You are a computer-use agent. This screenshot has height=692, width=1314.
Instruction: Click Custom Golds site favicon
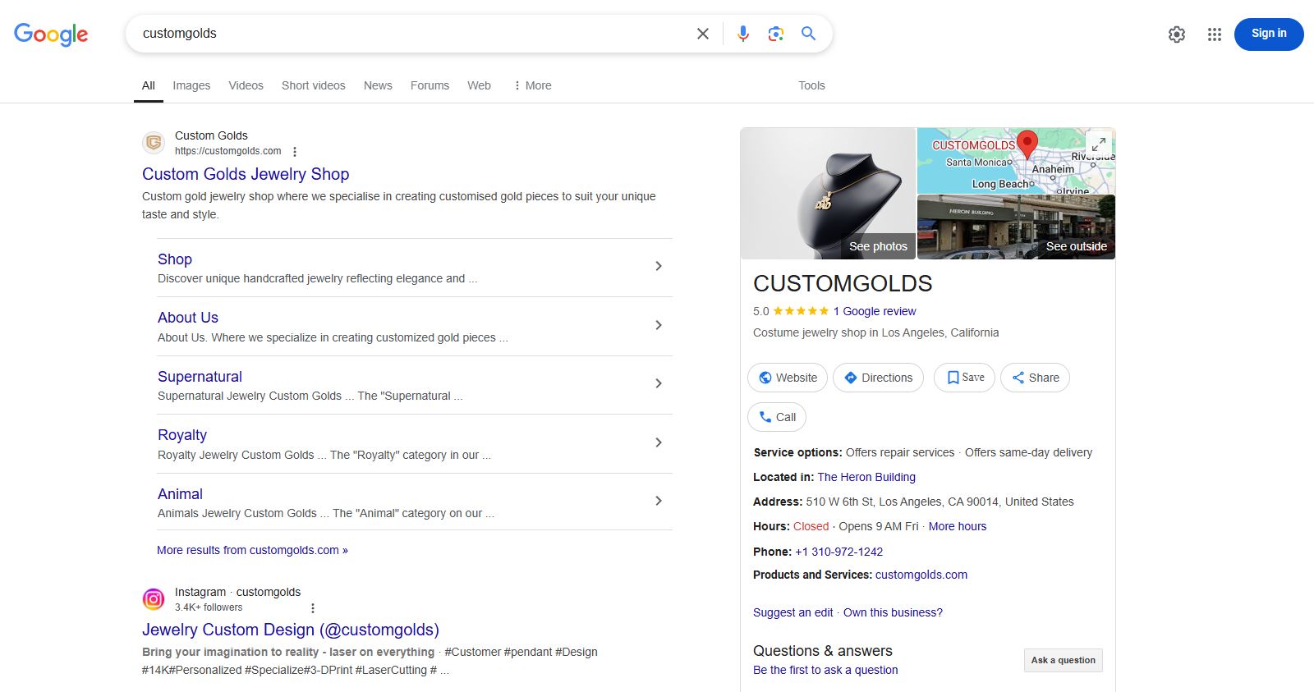click(154, 143)
